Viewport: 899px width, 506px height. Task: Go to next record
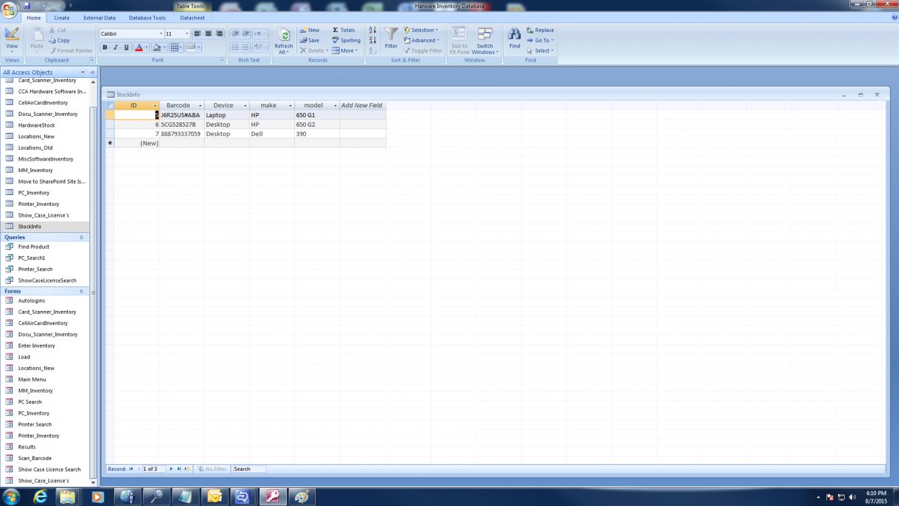pos(172,469)
